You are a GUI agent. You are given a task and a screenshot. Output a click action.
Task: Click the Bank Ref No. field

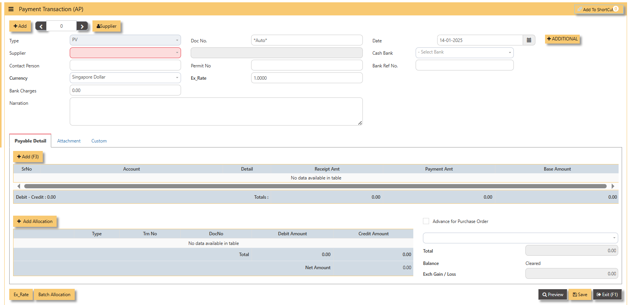point(465,65)
